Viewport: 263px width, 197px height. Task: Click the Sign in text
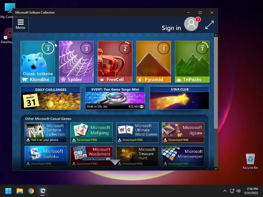[171, 28]
